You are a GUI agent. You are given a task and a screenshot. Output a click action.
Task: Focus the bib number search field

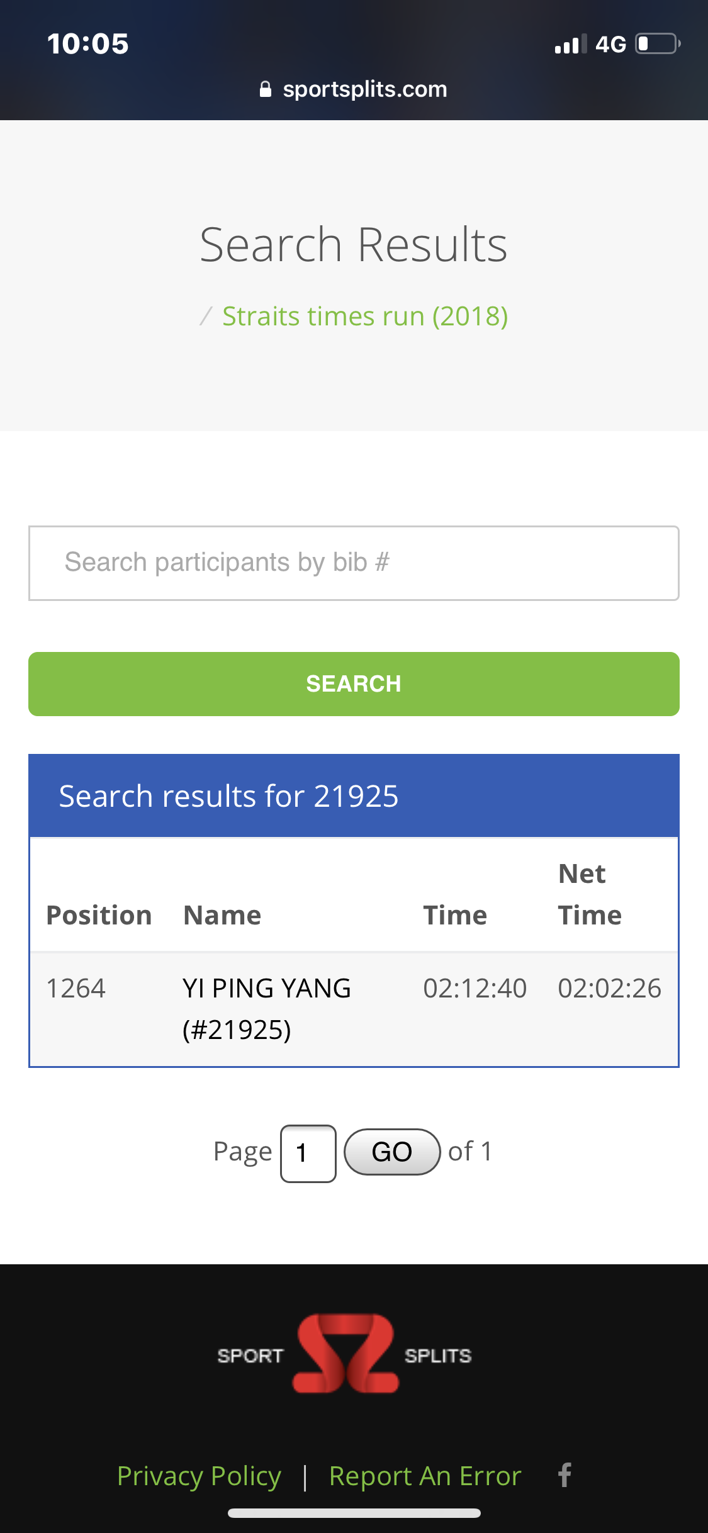point(354,563)
